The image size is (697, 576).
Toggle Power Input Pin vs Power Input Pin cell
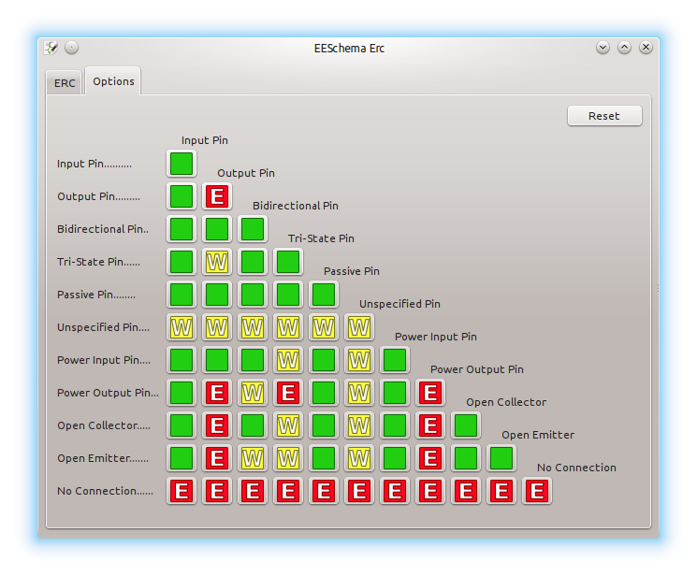(395, 360)
